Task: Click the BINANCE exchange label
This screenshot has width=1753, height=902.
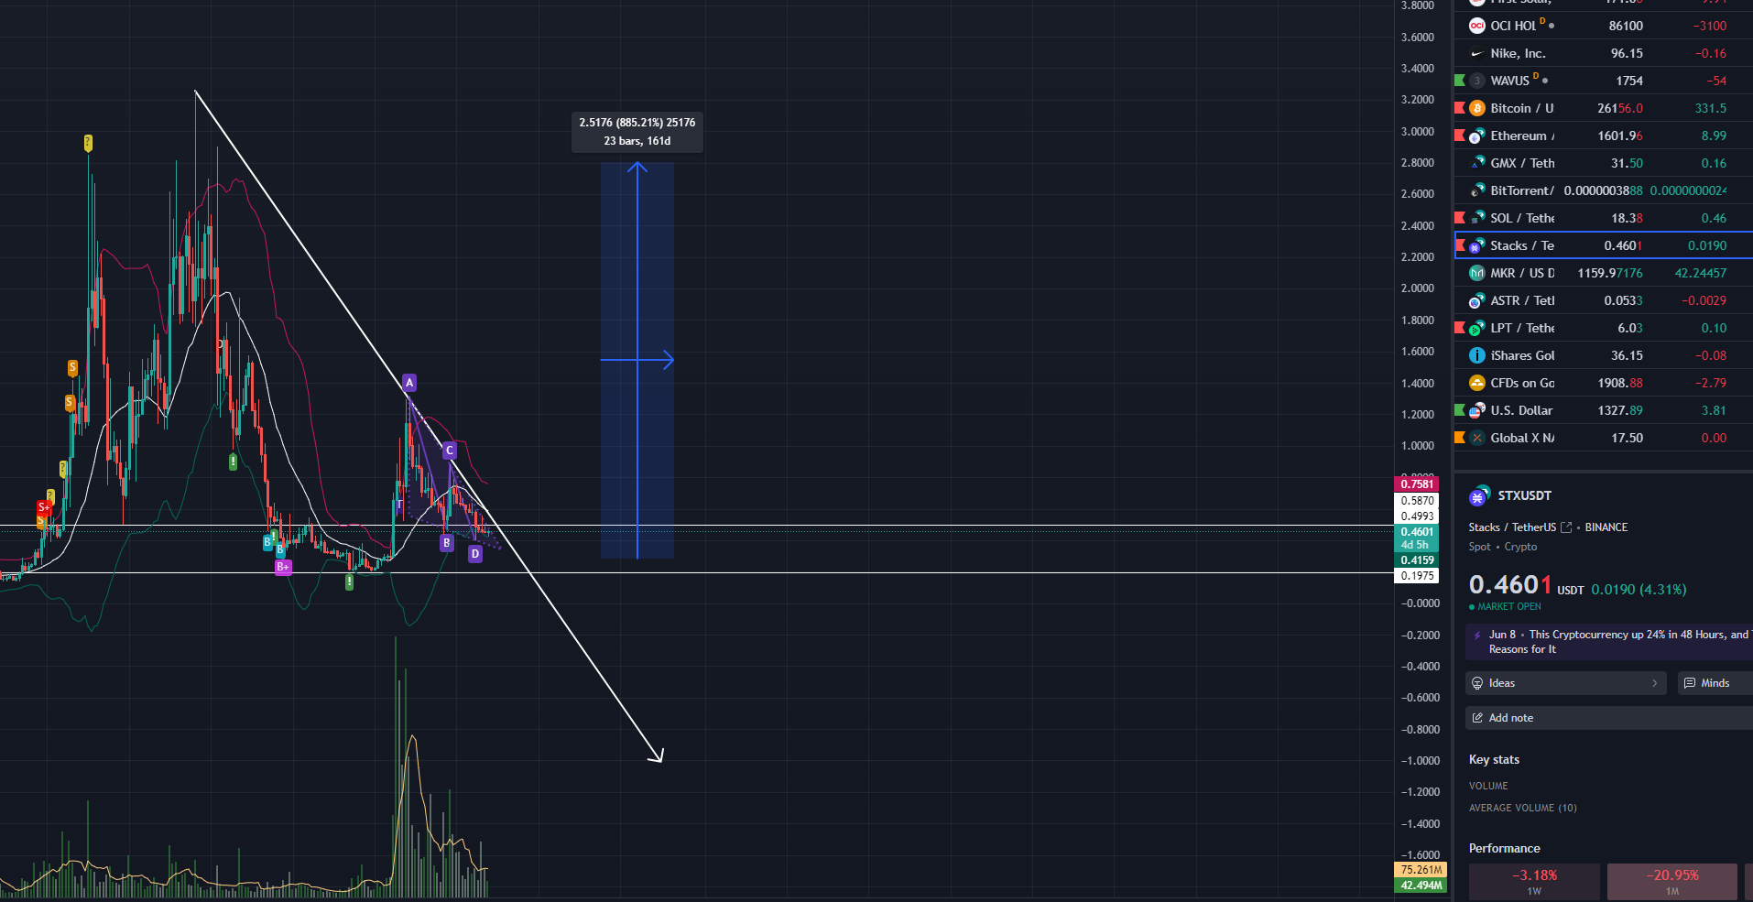Action: [x=1606, y=527]
